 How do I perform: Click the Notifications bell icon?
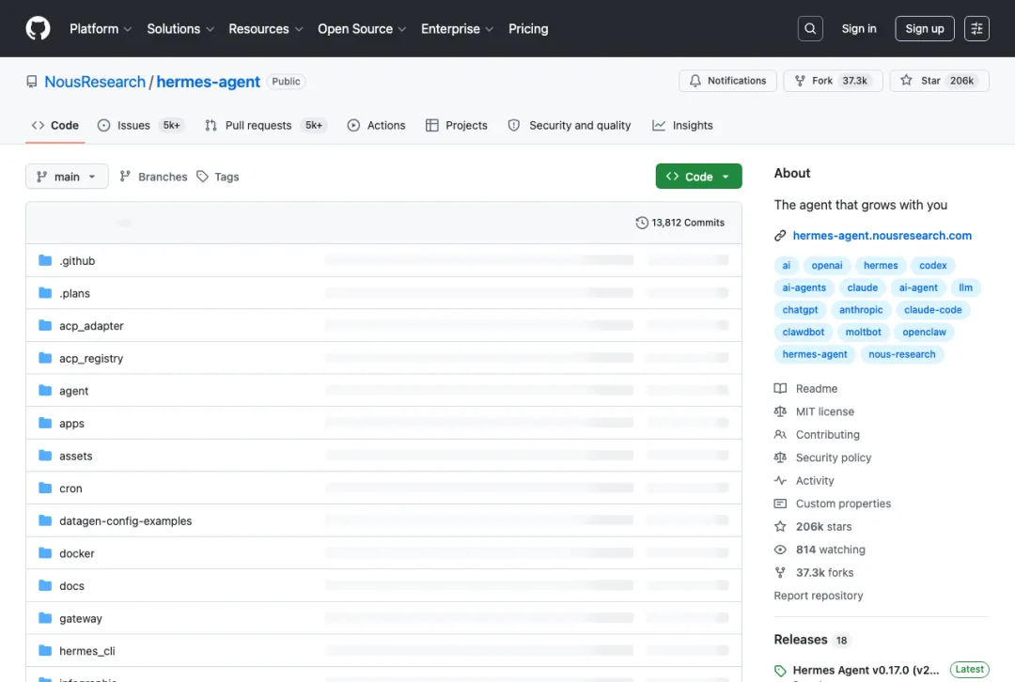(x=695, y=81)
